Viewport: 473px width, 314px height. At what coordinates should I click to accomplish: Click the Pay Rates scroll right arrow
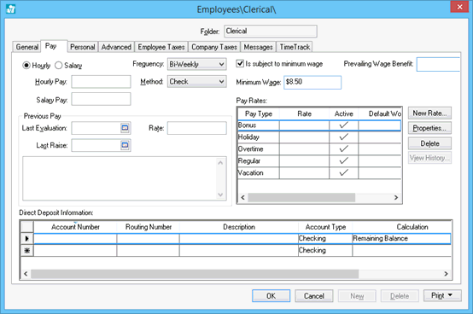[x=396, y=198]
